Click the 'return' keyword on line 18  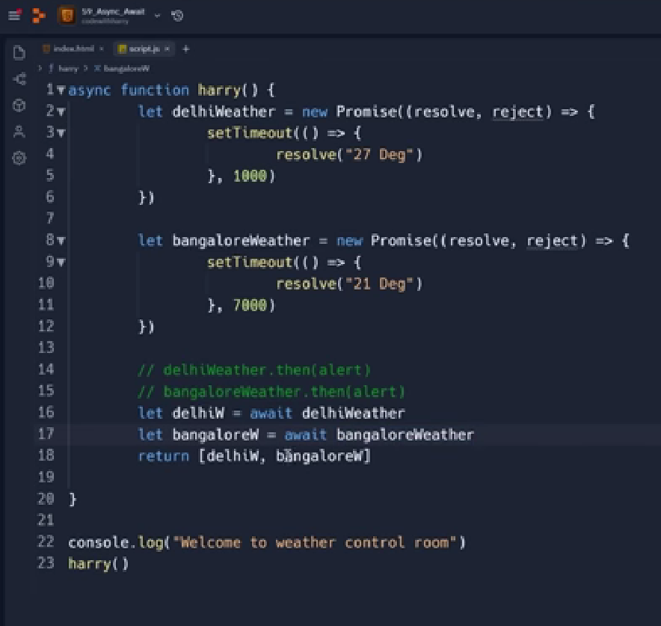click(164, 456)
